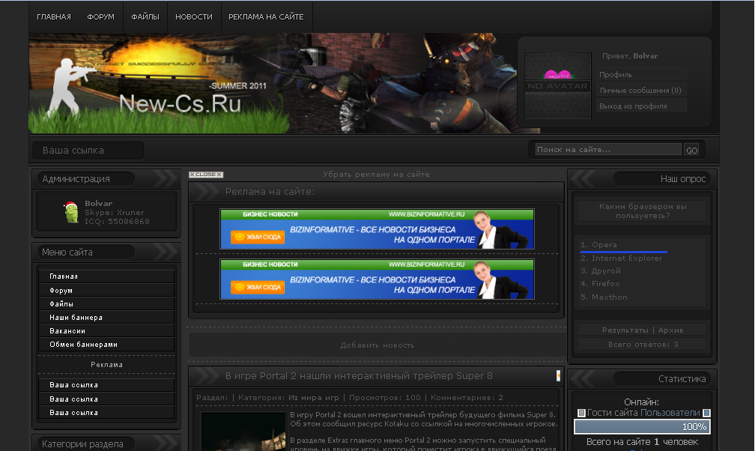Open НОВОСТИ in the top navigation
This screenshot has height=451, width=755.
click(x=193, y=17)
